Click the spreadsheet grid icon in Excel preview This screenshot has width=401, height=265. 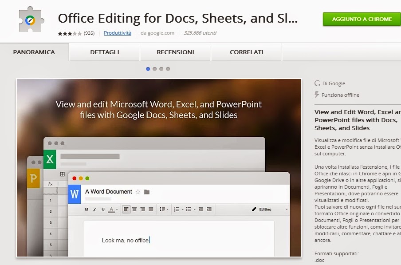click(x=63, y=174)
